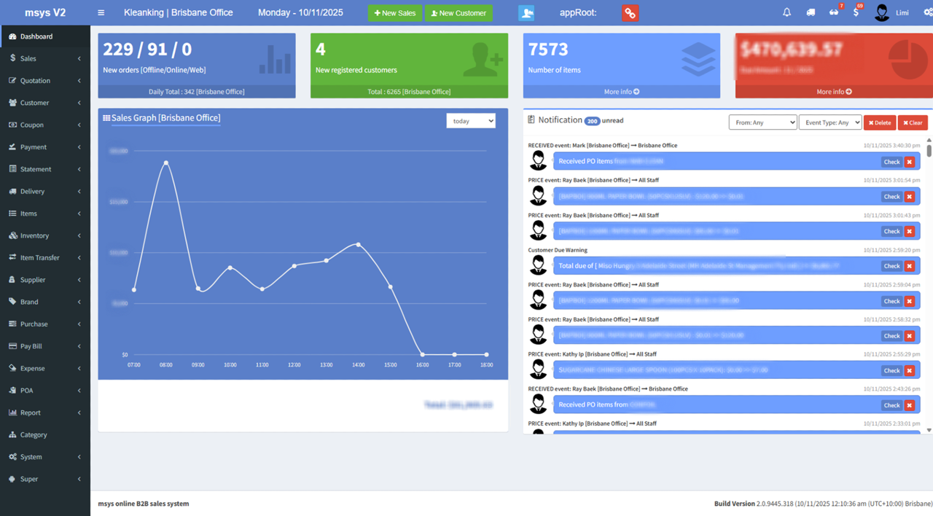Open the settings gears icon

point(927,12)
